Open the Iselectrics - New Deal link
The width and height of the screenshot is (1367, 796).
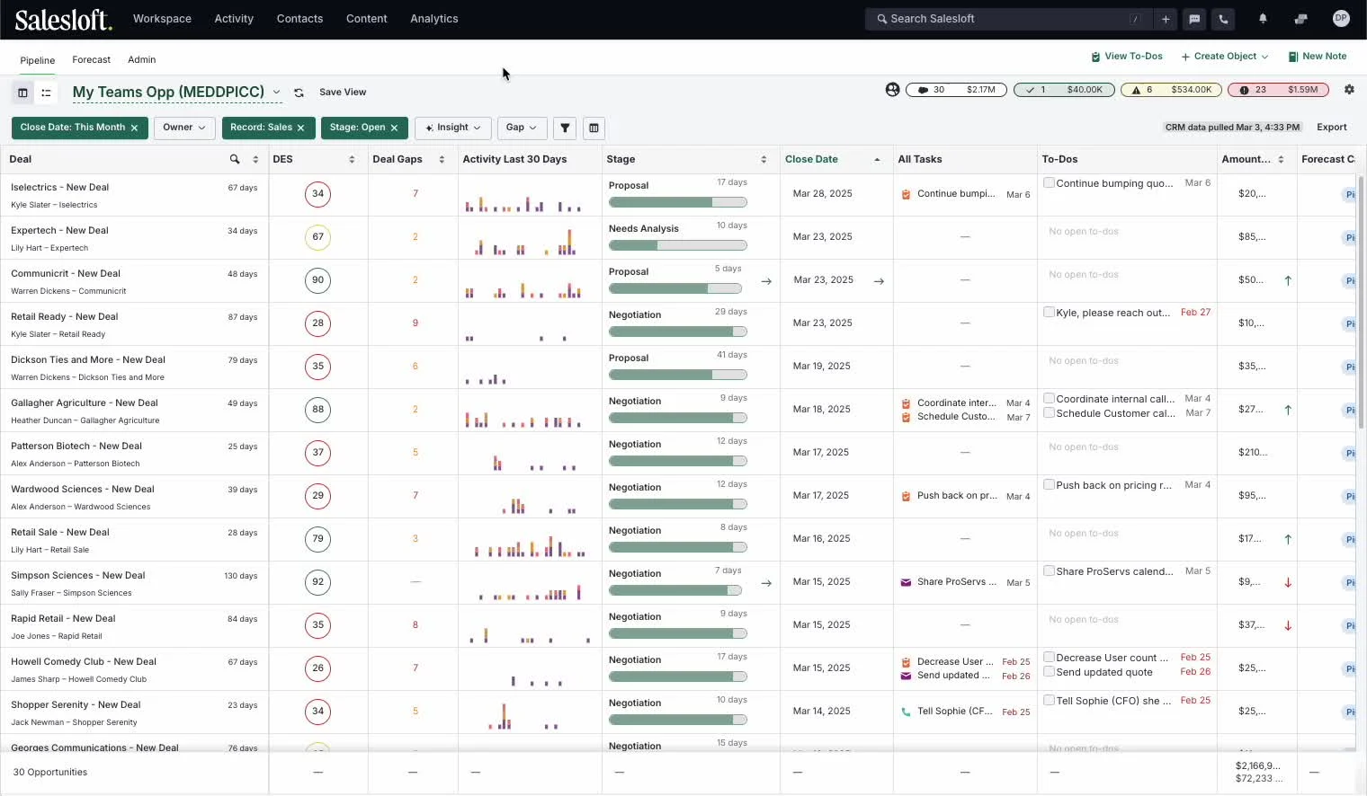[59, 188]
